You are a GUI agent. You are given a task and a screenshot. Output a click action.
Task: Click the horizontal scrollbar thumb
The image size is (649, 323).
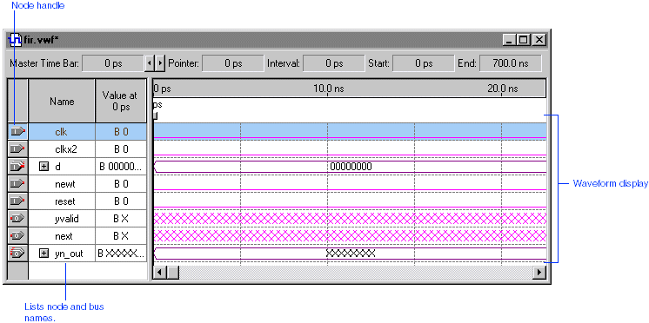coord(173,272)
